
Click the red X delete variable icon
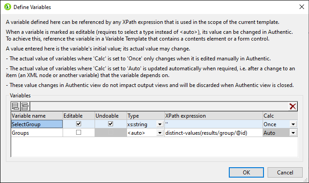coord(293,106)
